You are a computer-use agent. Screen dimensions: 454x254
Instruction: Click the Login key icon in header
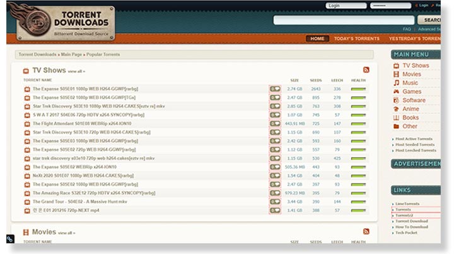[416, 5]
